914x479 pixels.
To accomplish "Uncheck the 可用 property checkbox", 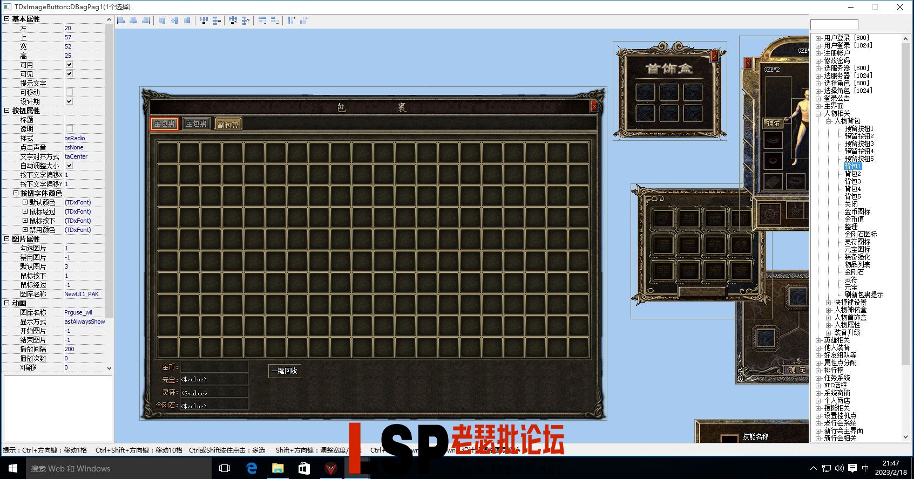I will [69, 65].
